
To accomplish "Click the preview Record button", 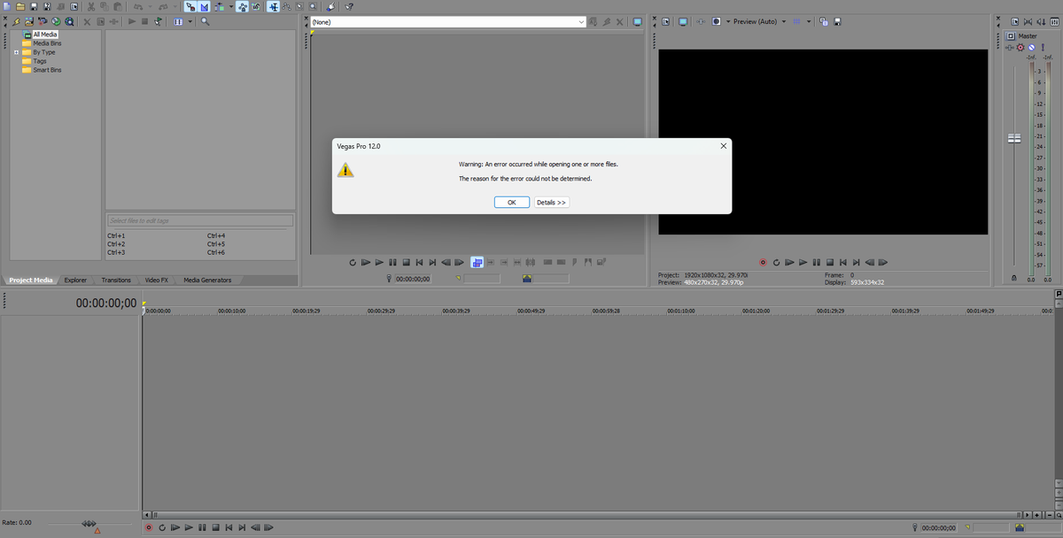I will click(763, 263).
